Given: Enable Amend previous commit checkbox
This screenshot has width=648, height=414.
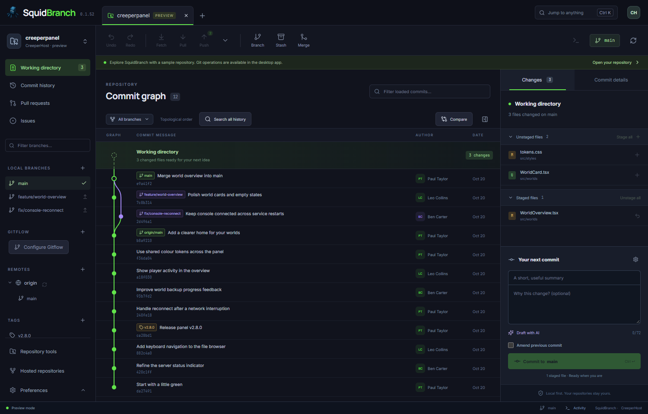Looking at the screenshot, I should [x=511, y=345].
